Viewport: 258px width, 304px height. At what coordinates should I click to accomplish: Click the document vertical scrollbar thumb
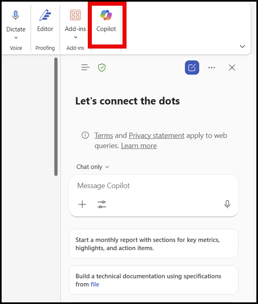tap(56, 117)
